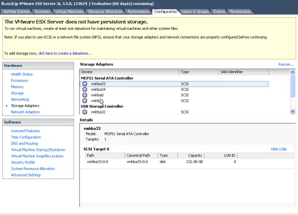Image resolution: width=298 pixels, height=215 pixels.
Task: Click the Canonical Path vmhba33:0:0 cell
Action: click(x=137, y=162)
